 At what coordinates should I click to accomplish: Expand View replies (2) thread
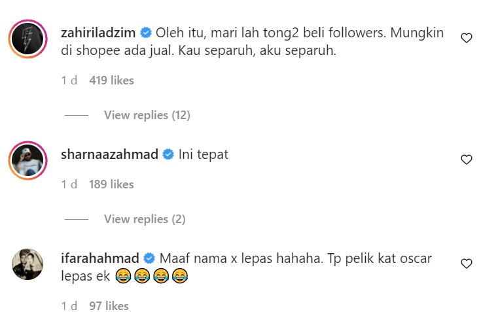point(145,219)
